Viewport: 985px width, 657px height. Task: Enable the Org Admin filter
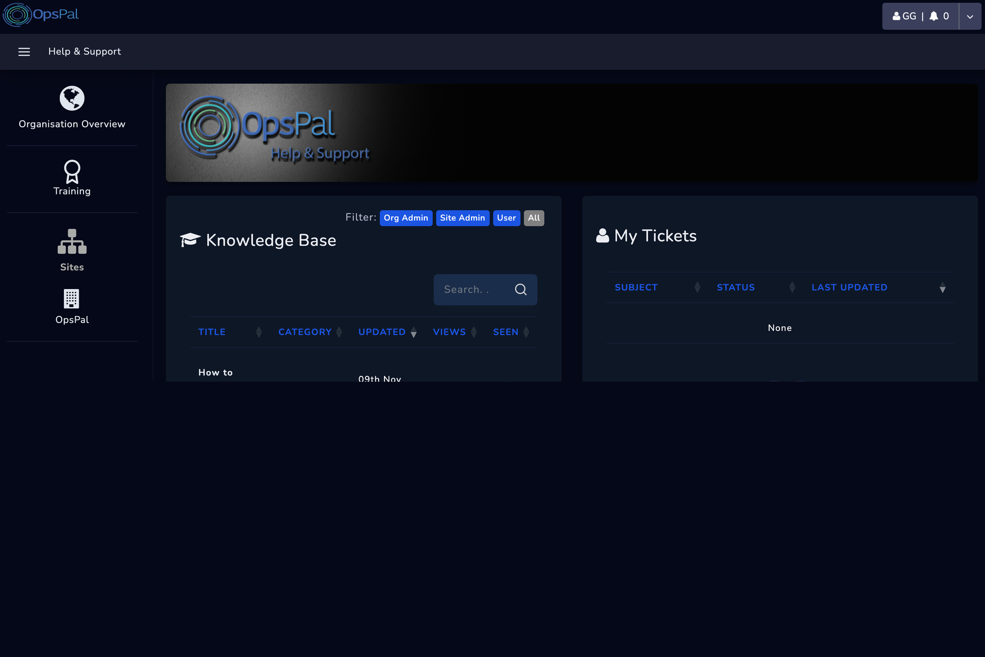click(405, 218)
